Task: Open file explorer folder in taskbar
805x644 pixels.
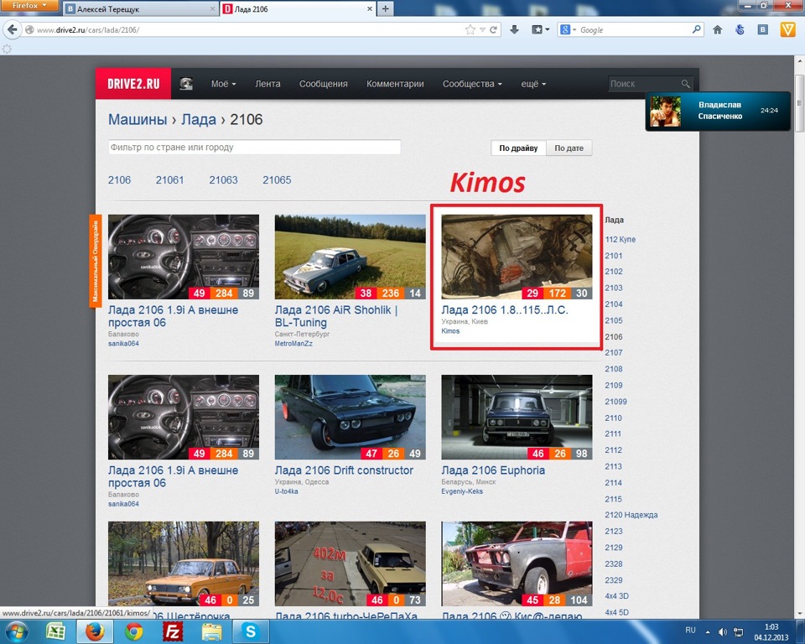Action: click(x=211, y=631)
